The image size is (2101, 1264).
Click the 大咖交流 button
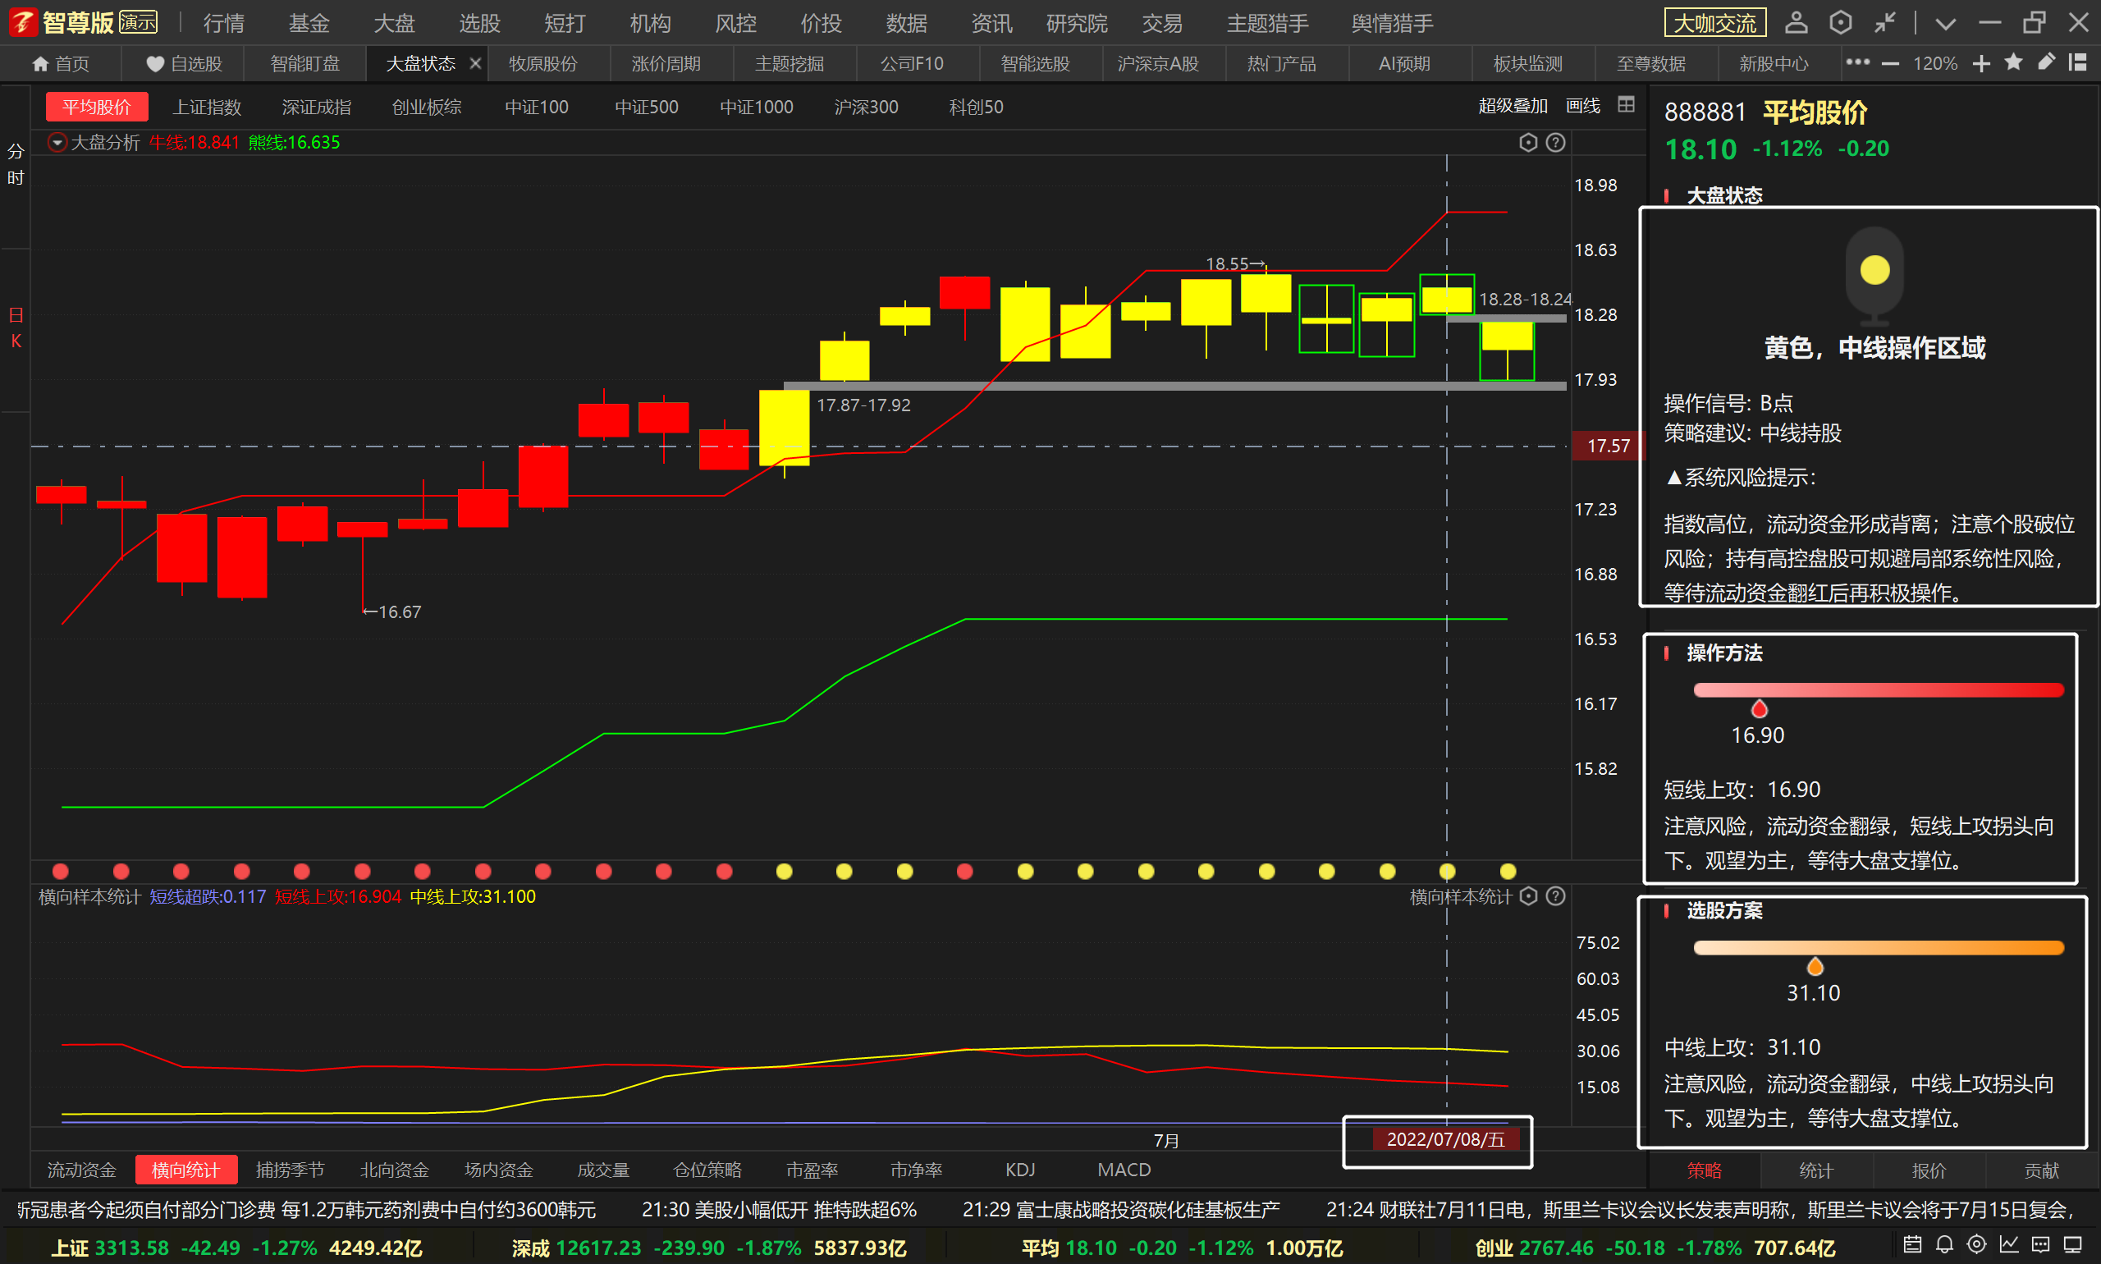(1714, 23)
